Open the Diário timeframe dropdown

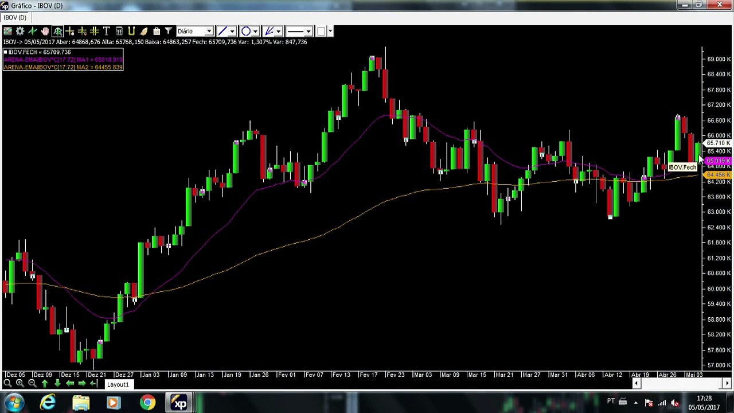point(195,31)
